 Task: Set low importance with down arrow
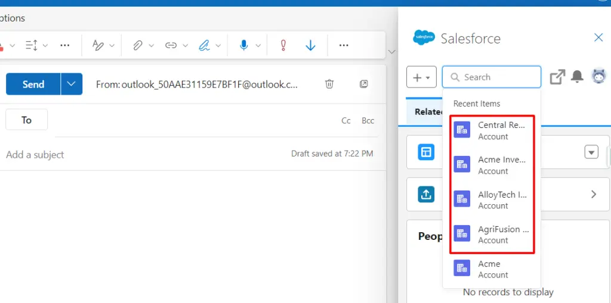coord(310,45)
